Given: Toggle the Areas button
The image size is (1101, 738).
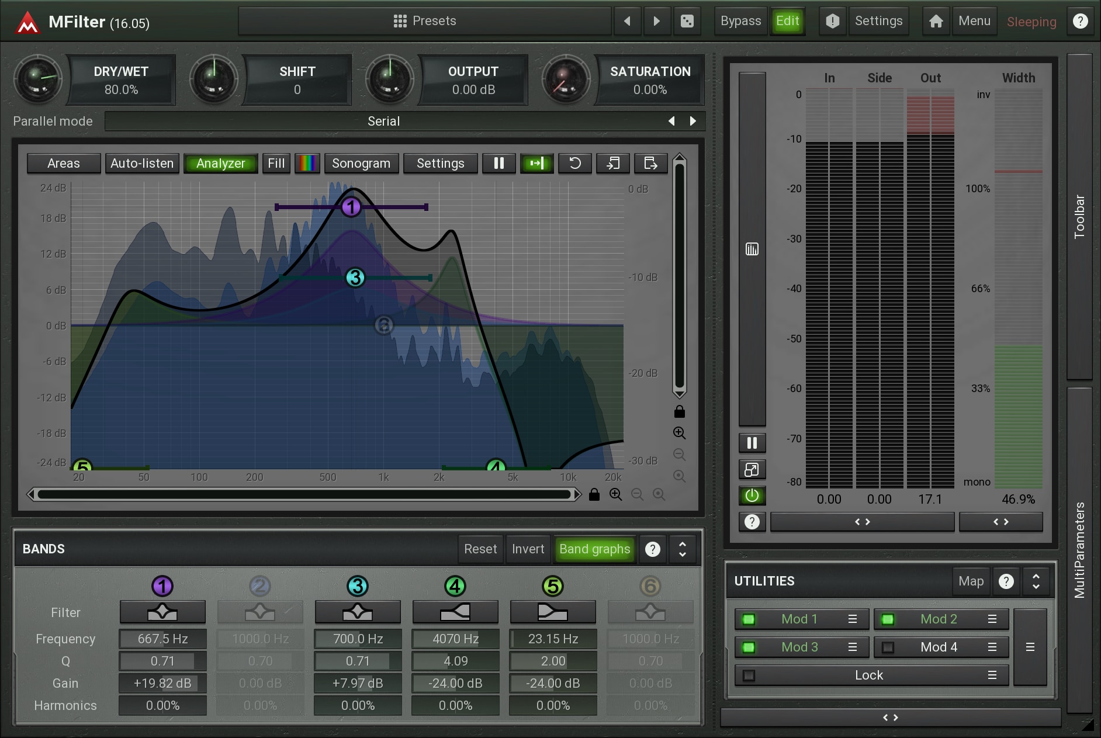Looking at the screenshot, I should (64, 163).
